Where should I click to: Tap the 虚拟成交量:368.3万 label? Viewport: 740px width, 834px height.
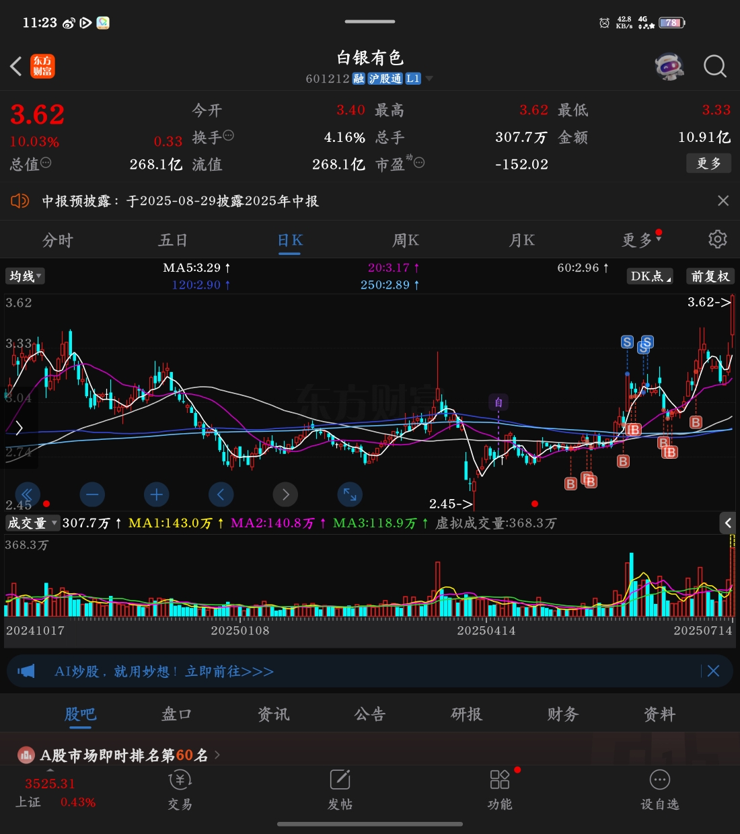pyautogui.click(x=496, y=523)
